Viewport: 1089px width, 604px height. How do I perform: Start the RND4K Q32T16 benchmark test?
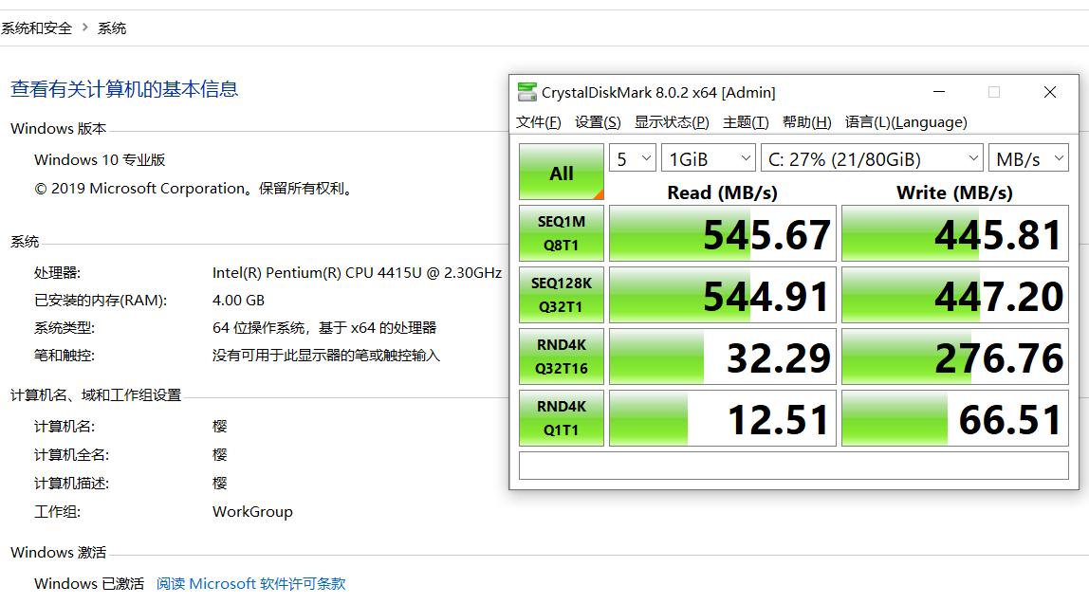[561, 356]
